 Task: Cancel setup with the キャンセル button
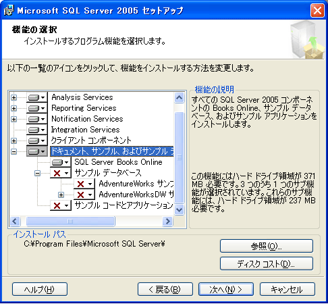(x=288, y=289)
